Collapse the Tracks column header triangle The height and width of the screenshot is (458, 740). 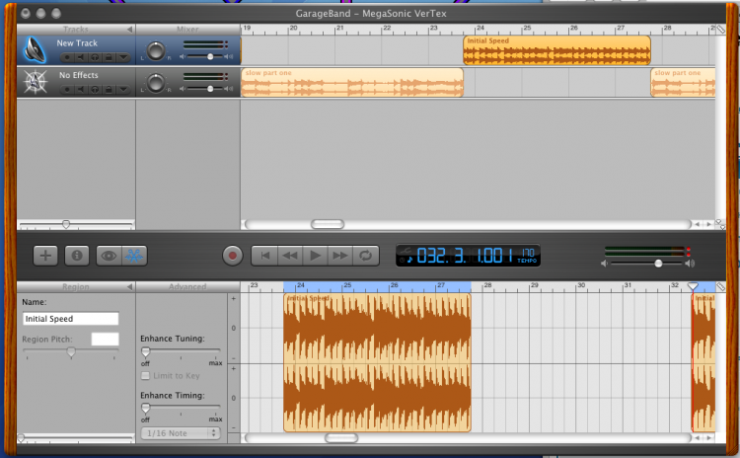click(x=130, y=30)
